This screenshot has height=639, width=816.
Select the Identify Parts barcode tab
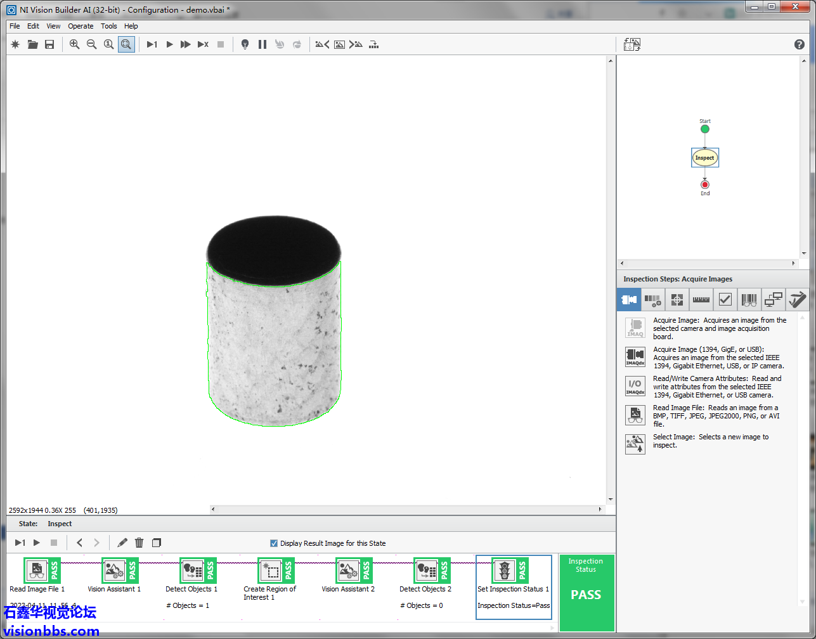pyautogui.click(x=749, y=299)
